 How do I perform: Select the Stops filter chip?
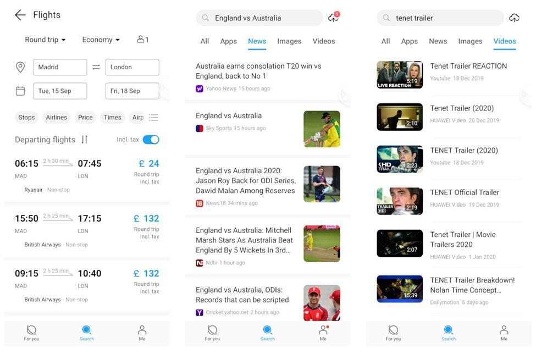pos(27,118)
